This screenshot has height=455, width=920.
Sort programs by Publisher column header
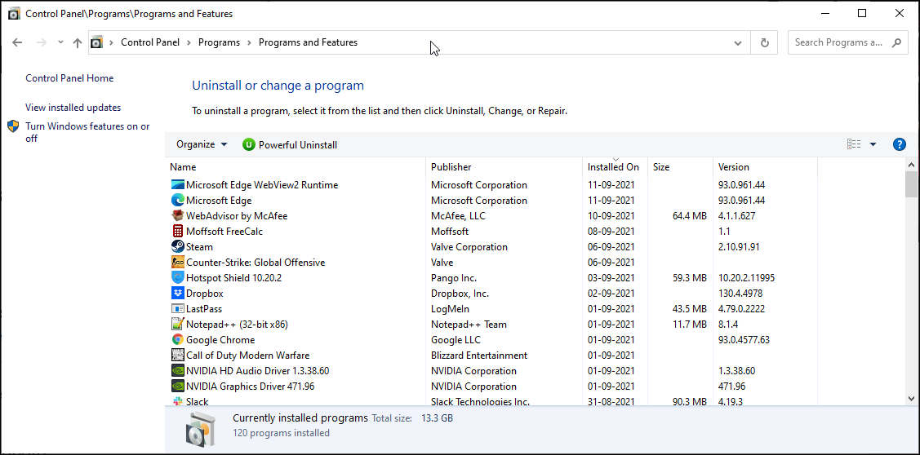[451, 167]
